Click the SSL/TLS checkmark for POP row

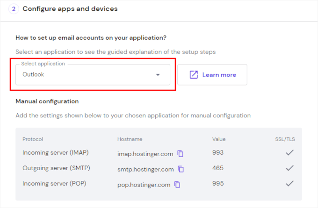(x=290, y=184)
